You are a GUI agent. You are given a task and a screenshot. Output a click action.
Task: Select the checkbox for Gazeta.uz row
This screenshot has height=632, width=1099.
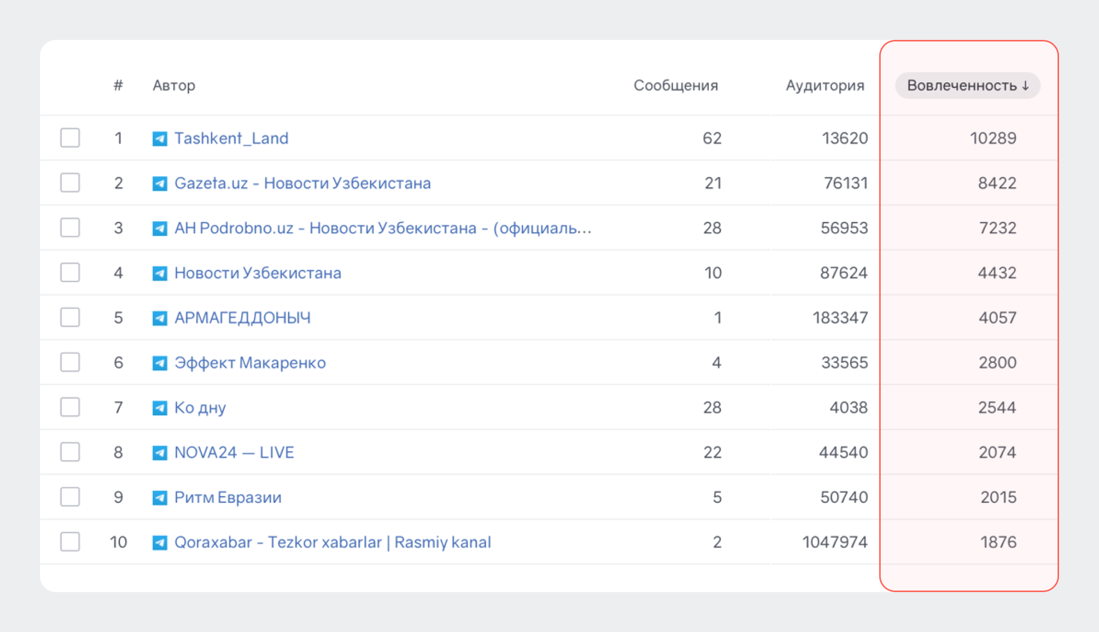[x=70, y=183]
